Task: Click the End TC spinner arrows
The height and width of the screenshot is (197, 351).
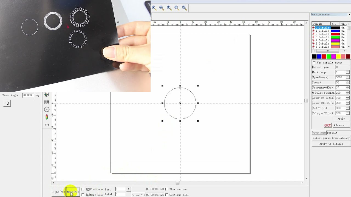Action: [348, 108]
